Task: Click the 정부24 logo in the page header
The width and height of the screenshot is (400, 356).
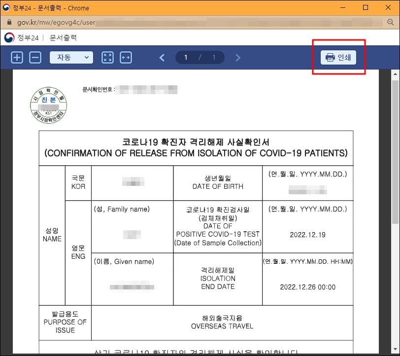Action: 8,37
